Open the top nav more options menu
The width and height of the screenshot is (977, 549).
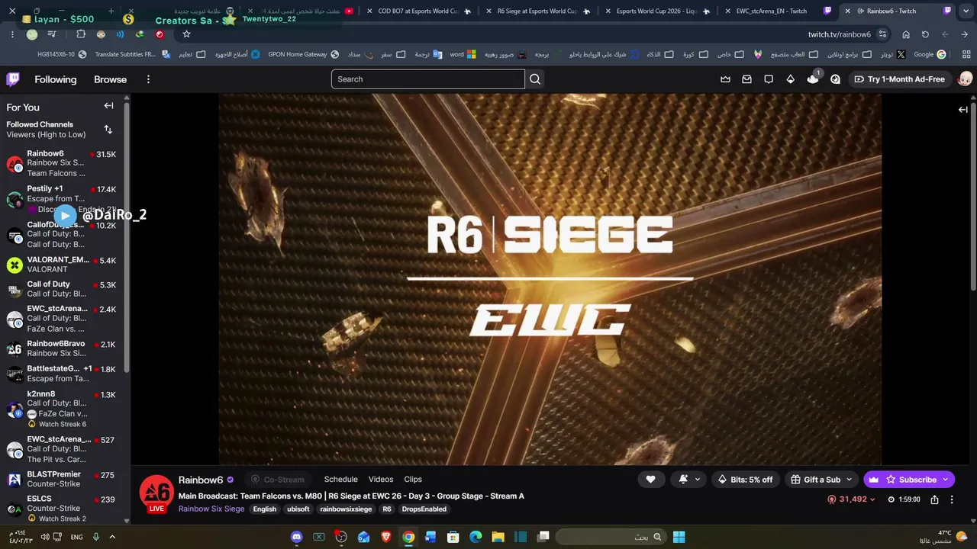tap(148, 79)
